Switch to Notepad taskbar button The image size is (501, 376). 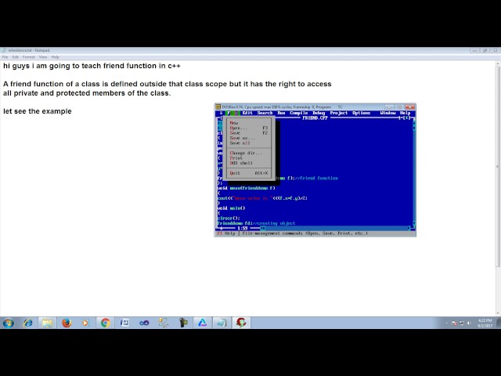click(x=222, y=323)
